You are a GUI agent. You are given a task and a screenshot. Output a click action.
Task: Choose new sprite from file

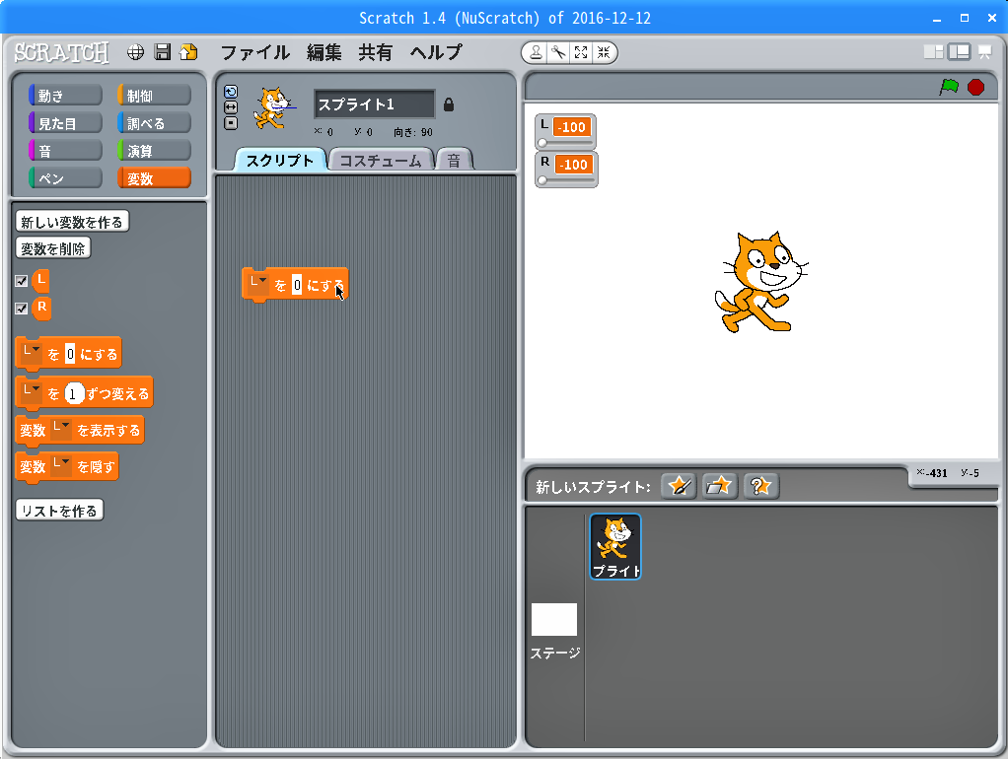tap(719, 486)
